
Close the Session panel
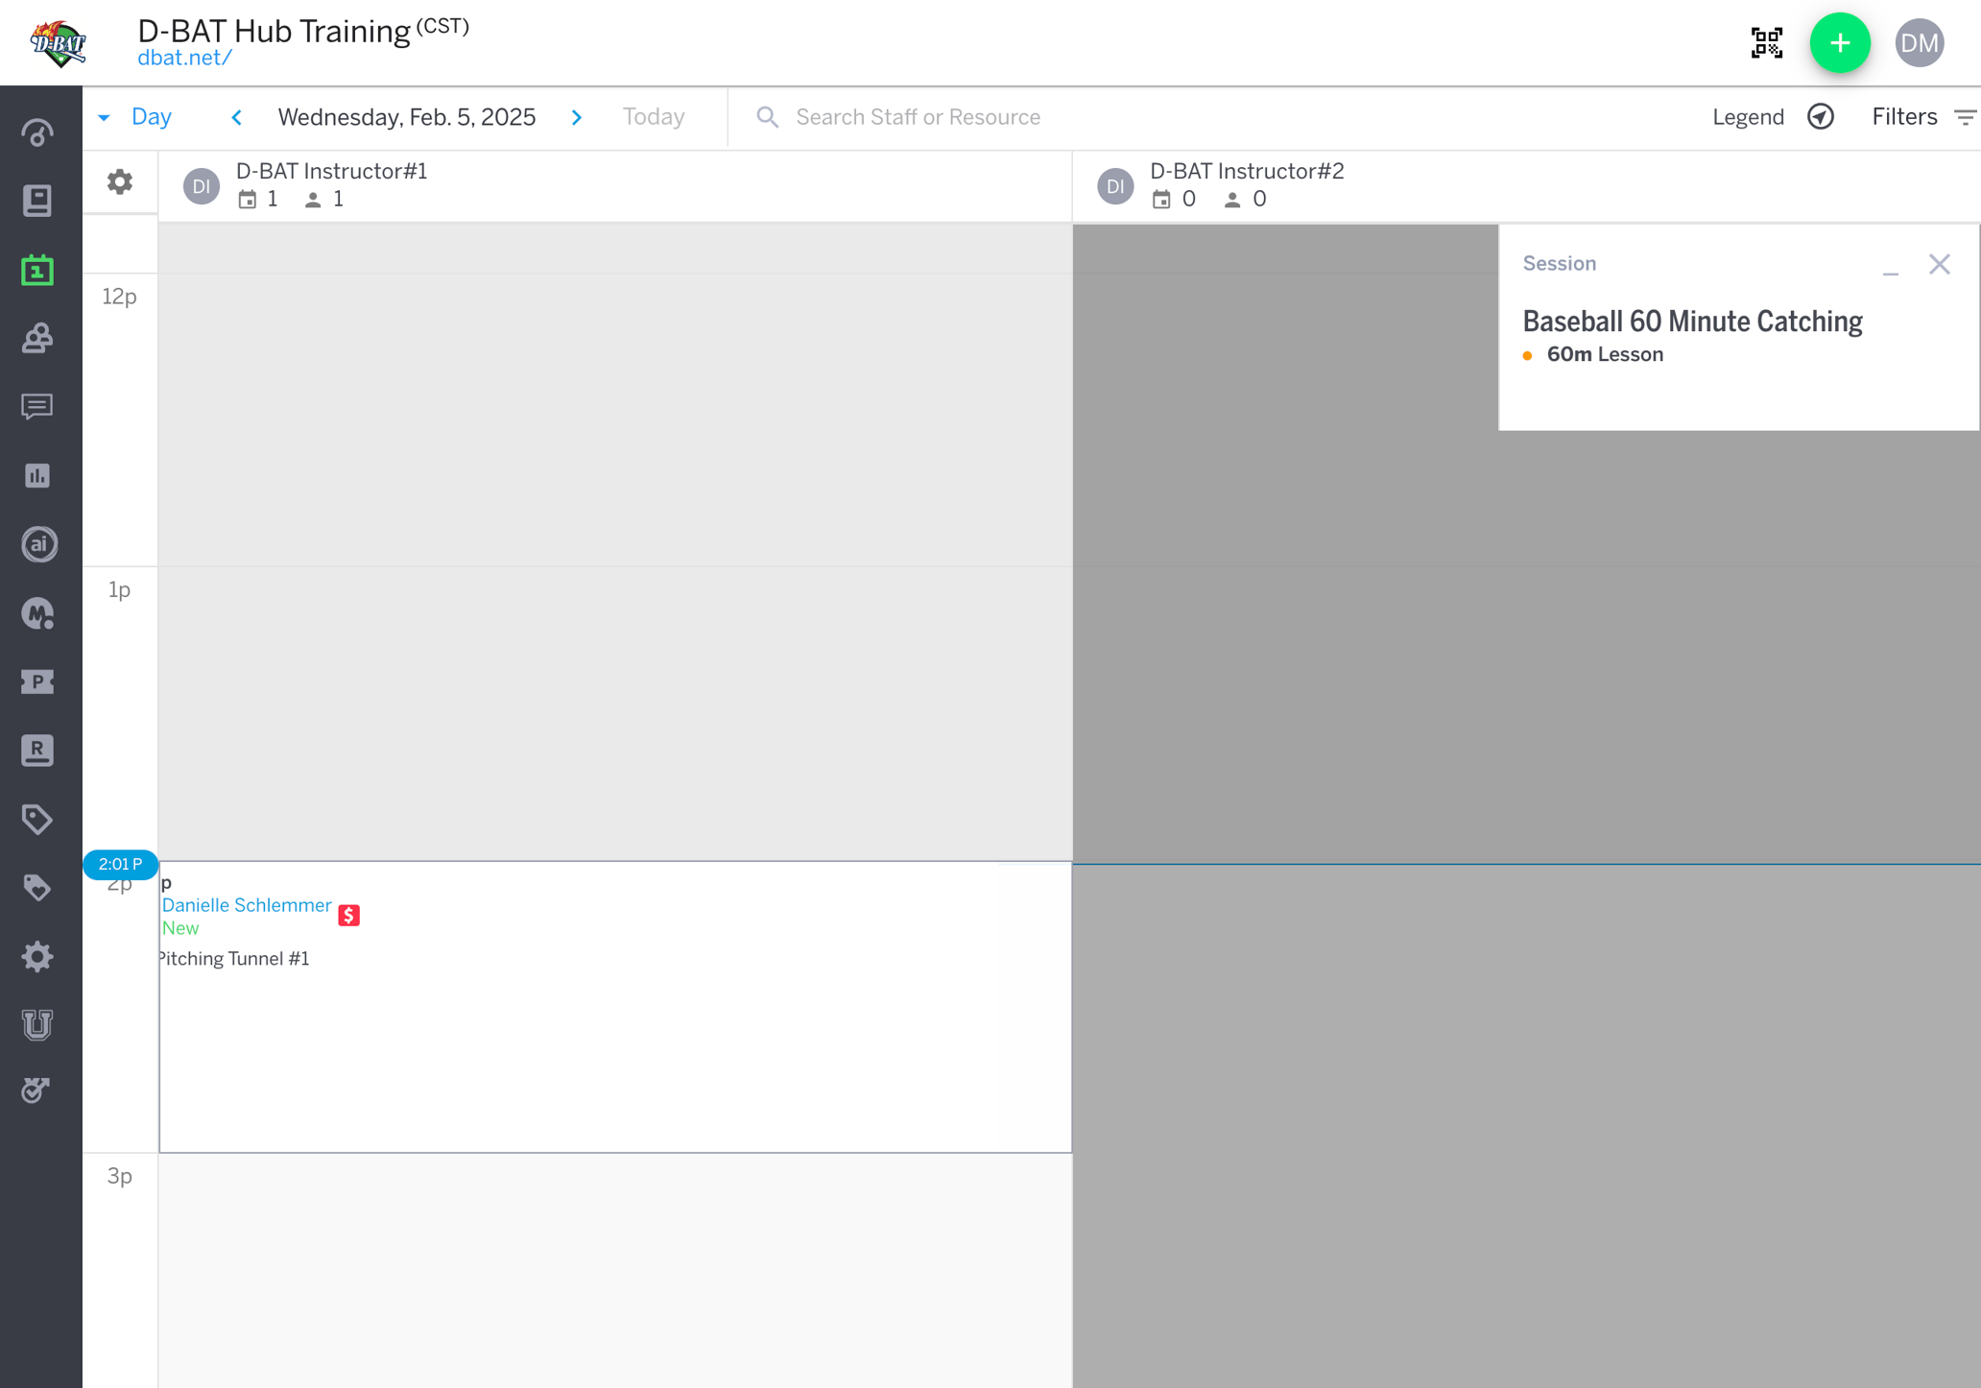tap(1940, 264)
